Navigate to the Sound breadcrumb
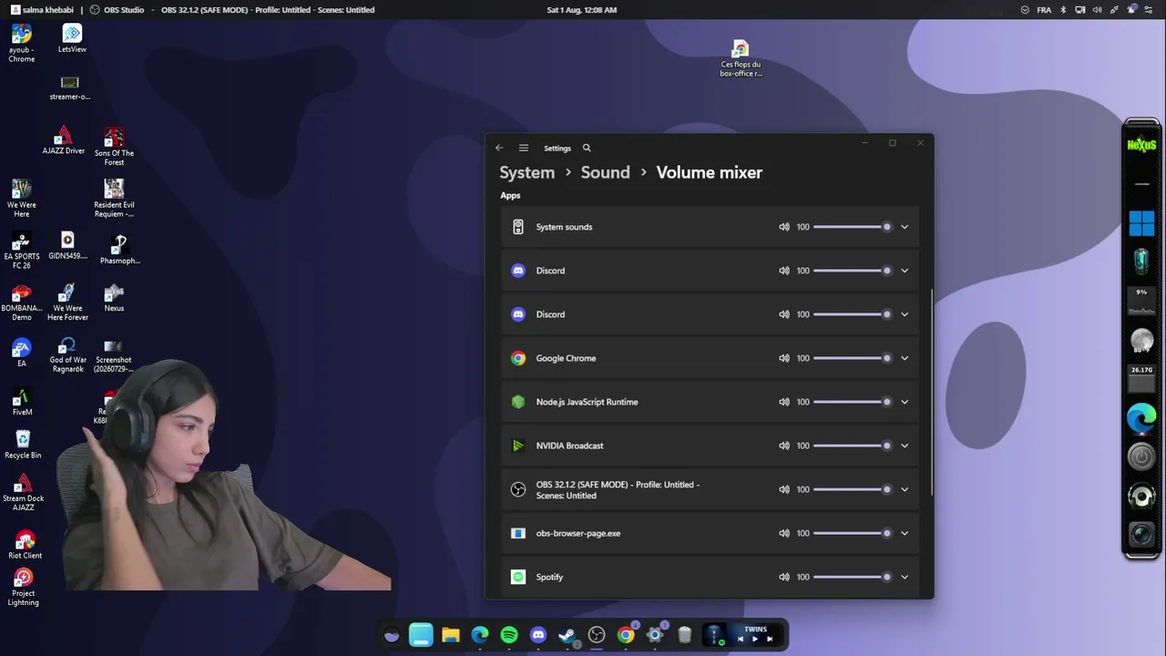The image size is (1166, 656). (605, 172)
